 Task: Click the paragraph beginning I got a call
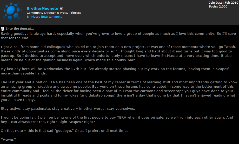tap(119, 53)
